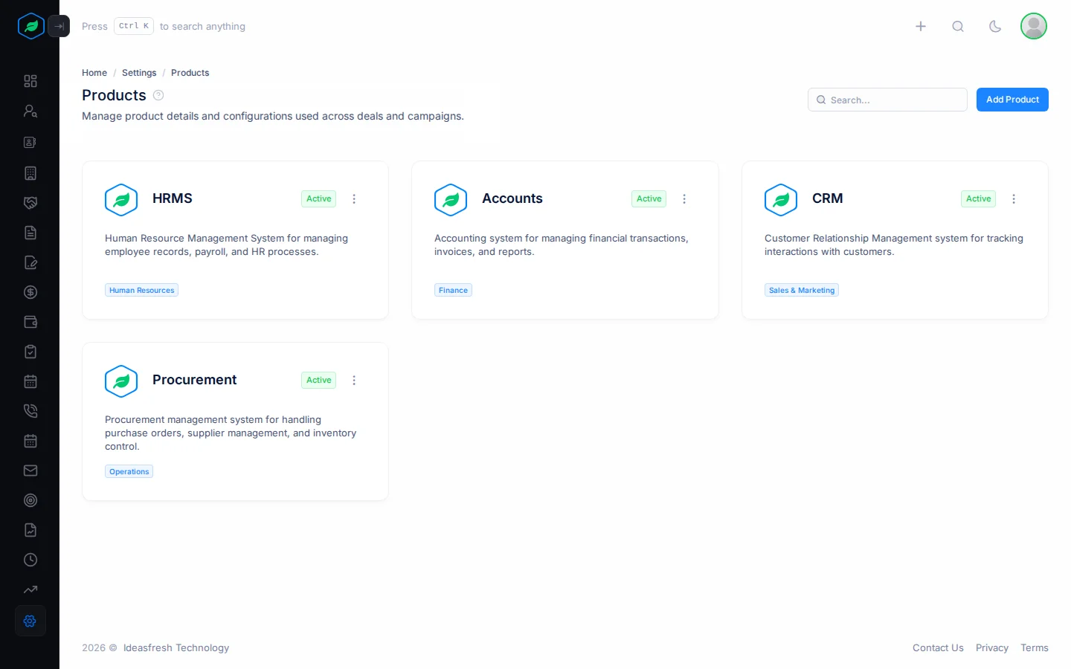
Task: Open the clock icon in sidebar
Action: 30,560
